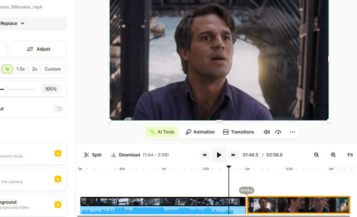
Task: Click the 1m ruler mark
Action: (164, 169)
